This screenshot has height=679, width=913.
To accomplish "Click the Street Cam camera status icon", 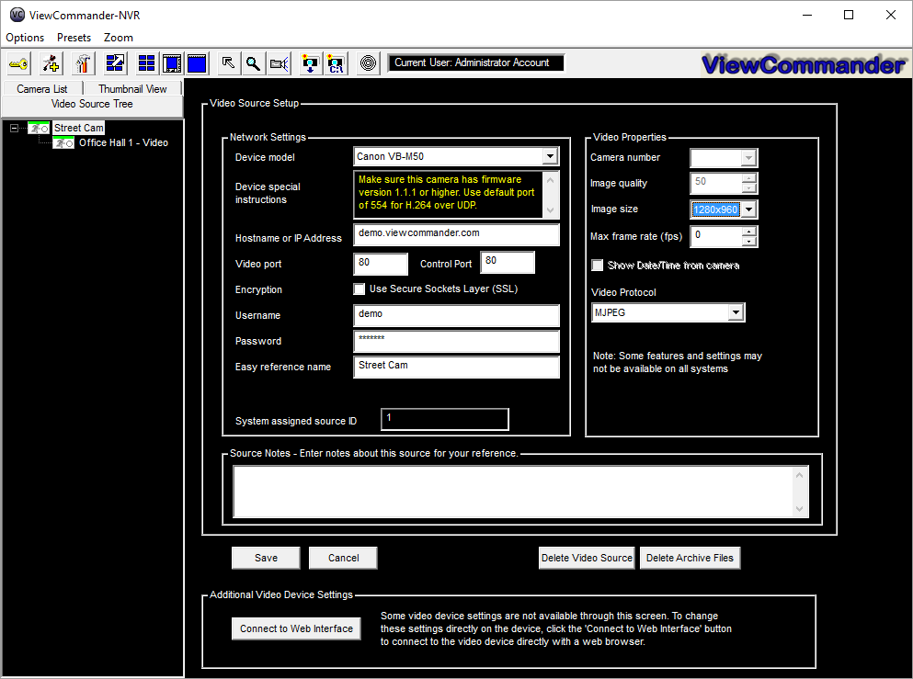I will tap(39, 128).
